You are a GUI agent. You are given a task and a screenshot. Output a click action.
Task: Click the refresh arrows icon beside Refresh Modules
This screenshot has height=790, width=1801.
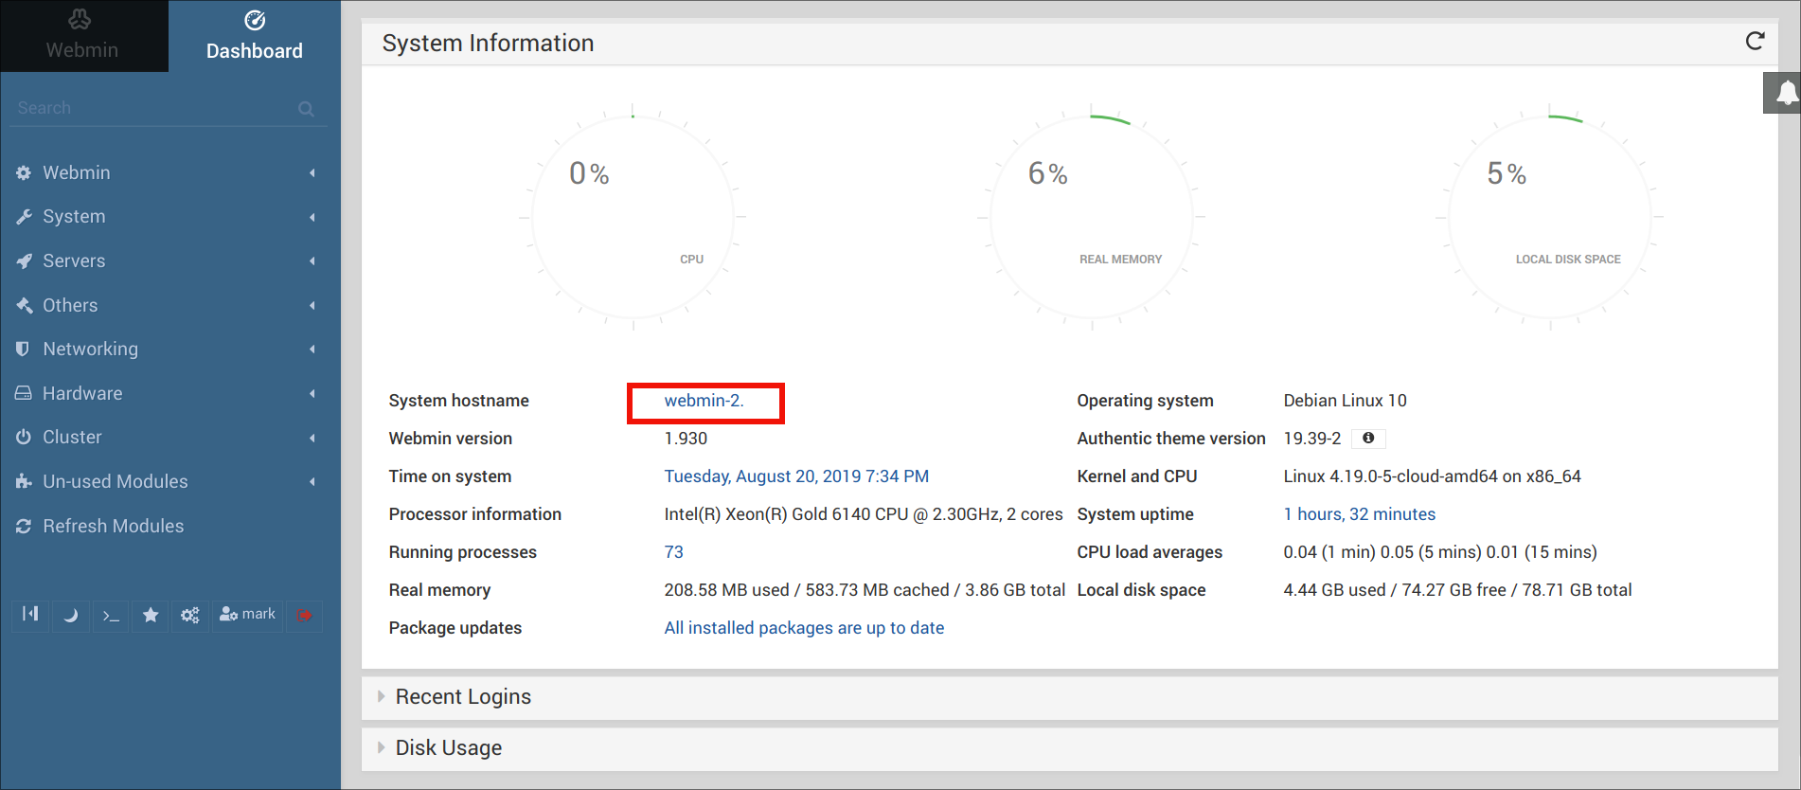pos(24,526)
